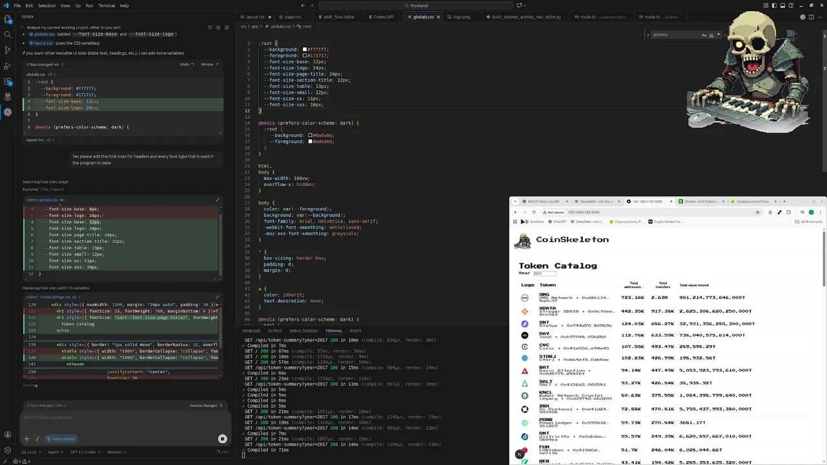
Task: Open the Source Control view icon
Action: (x=8, y=50)
